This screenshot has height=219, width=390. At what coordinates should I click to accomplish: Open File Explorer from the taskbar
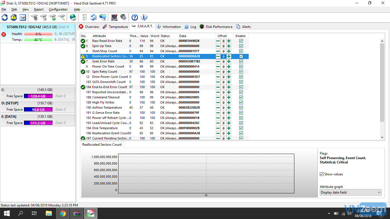(49, 213)
